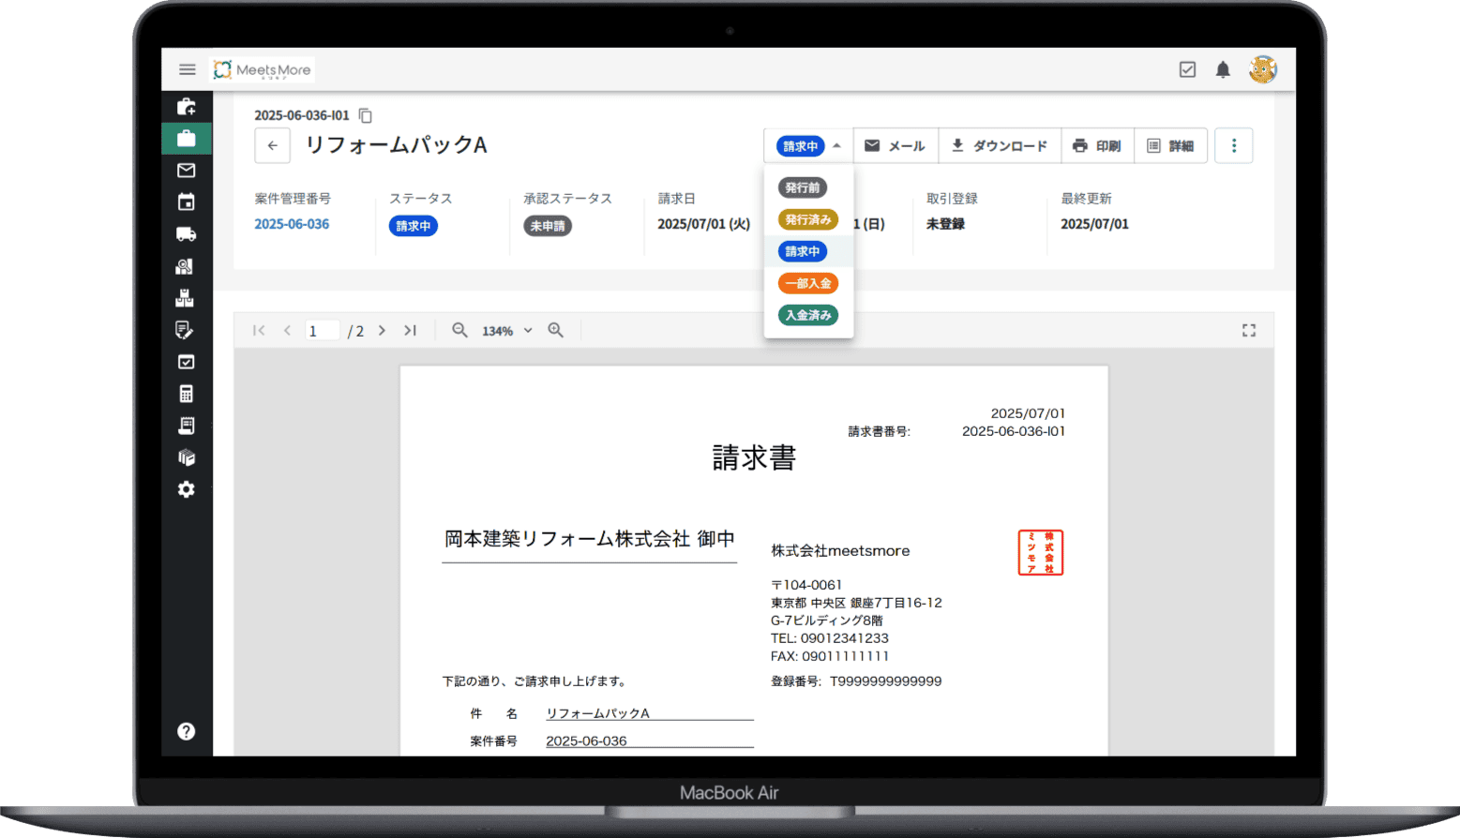1460x838 pixels.
Task: Click 登録番号 T9999999999999 text
Action: click(856, 681)
